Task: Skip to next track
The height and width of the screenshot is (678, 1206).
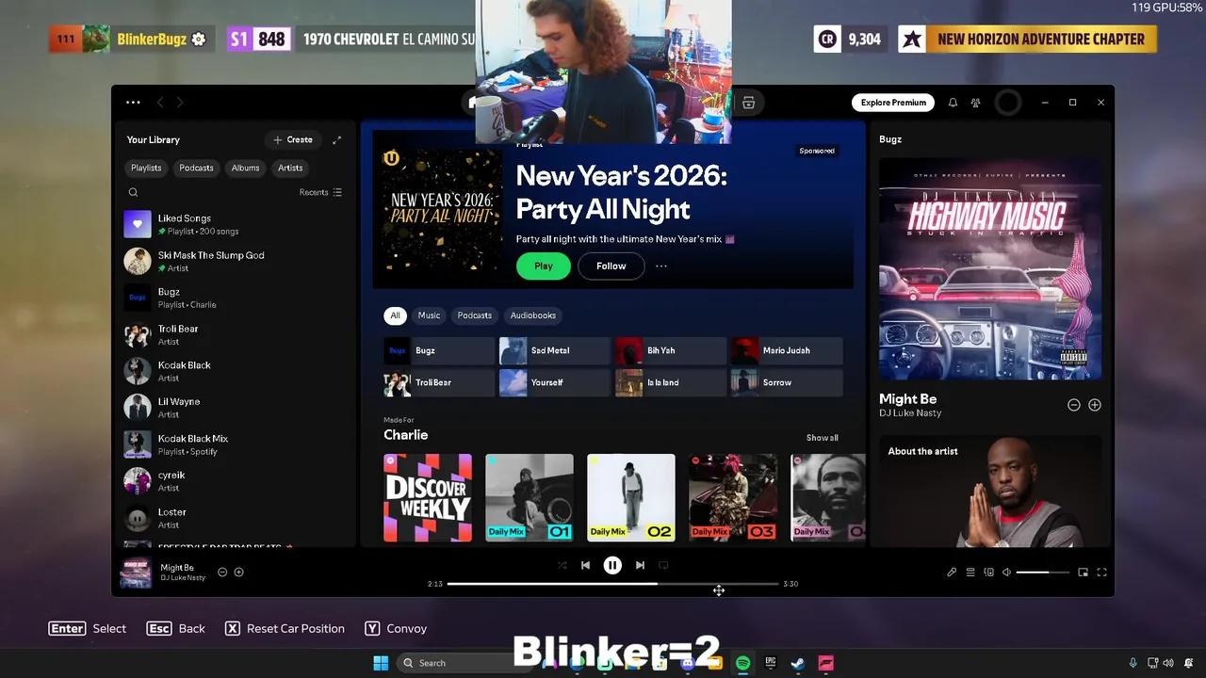Action: [x=640, y=565]
